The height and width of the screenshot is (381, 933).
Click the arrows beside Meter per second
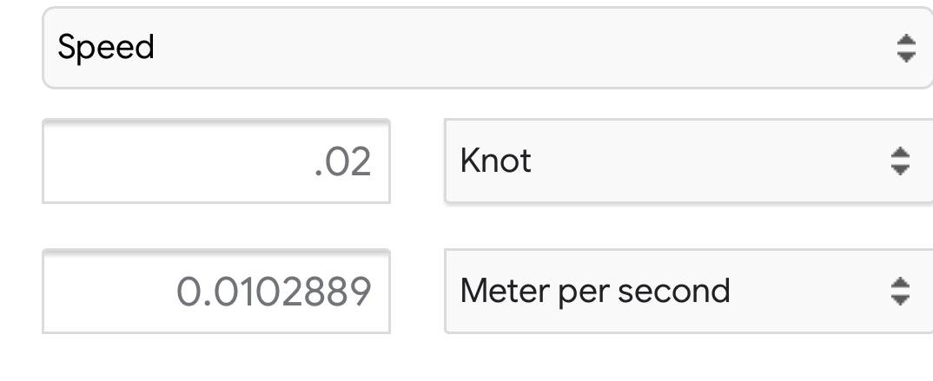[901, 291]
